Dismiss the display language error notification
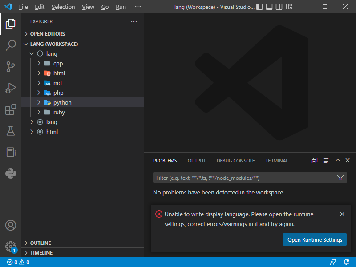356x267 pixels. pos(342,214)
